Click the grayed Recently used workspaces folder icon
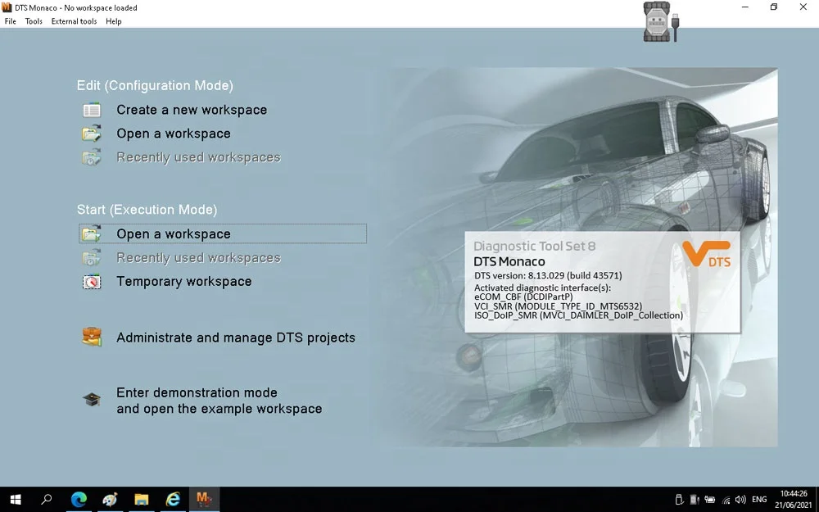This screenshot has width=819, height=512. (x=91, y=156)
